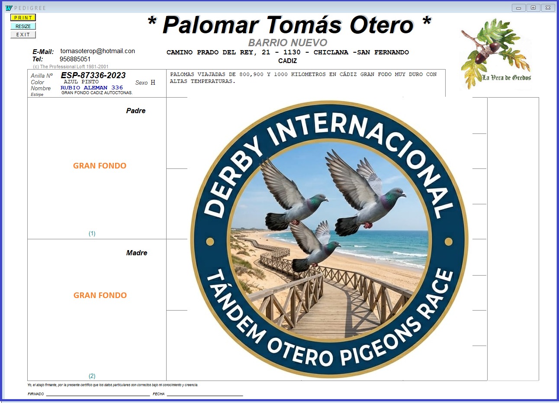This screenshot has height=403, width=559.
Task: Click the (1) marker in Padre box
Action: point(92,234)
